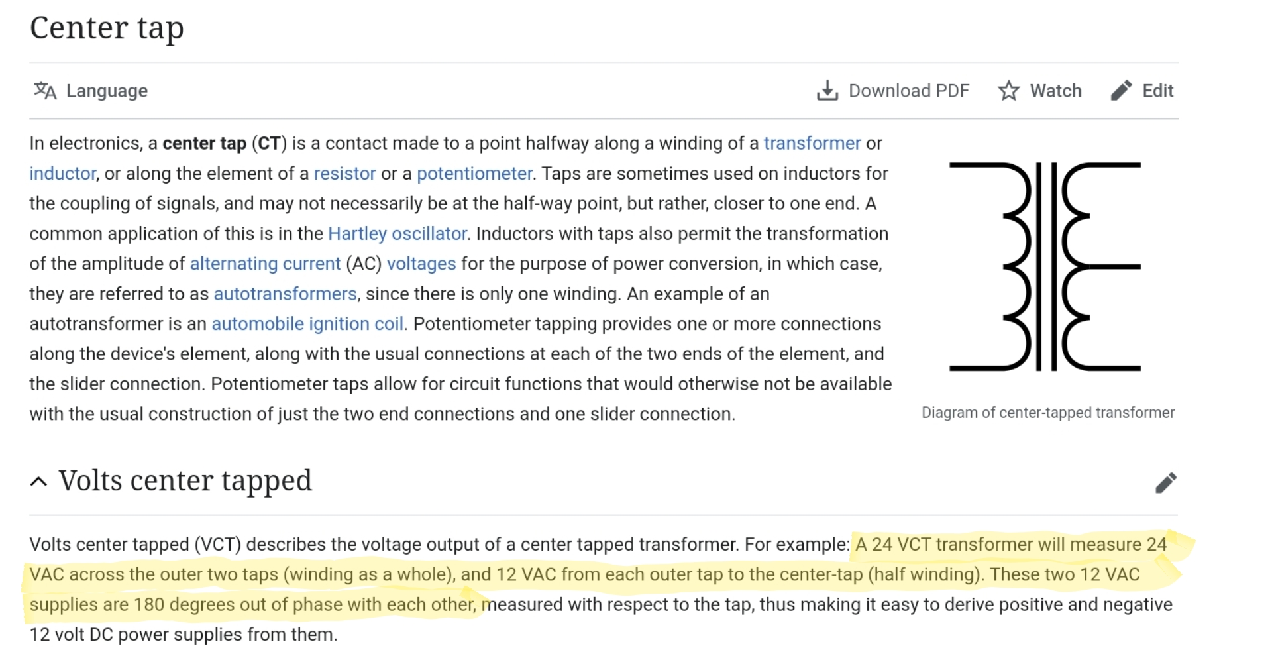Click the Volts center tapped heading
Screen dimensions: 1272x654
click(x=185, y=481)
